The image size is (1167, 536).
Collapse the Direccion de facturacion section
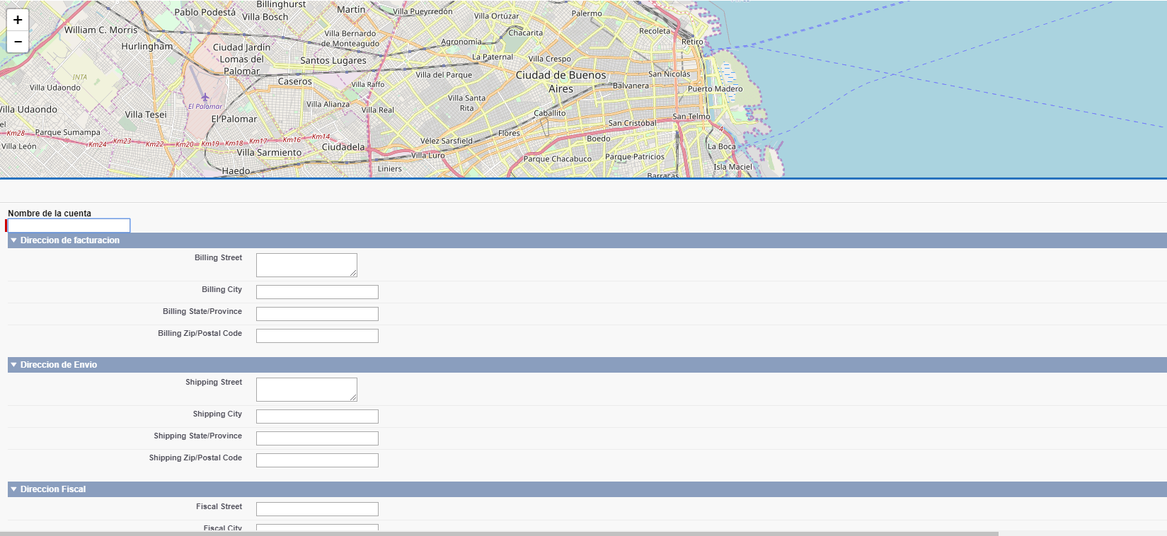13,240
